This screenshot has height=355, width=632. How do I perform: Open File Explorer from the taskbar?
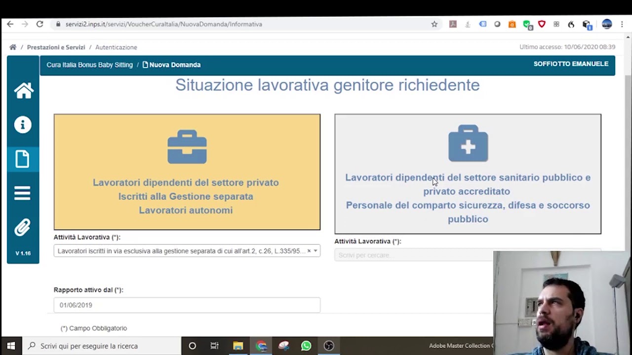tap(238, 346)
